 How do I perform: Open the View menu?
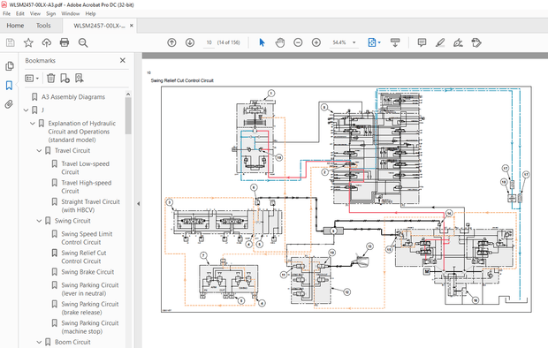pyautogui.click(x=35, y=13)
